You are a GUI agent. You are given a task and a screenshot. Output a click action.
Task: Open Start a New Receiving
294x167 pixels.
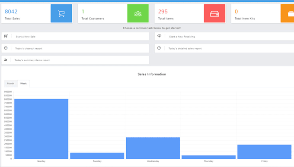click(x=224, y=36)
